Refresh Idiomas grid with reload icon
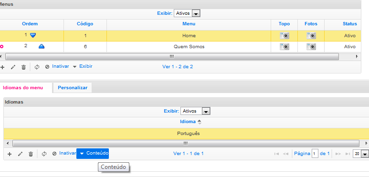369x177 pixels. click(x=44, y=154)
